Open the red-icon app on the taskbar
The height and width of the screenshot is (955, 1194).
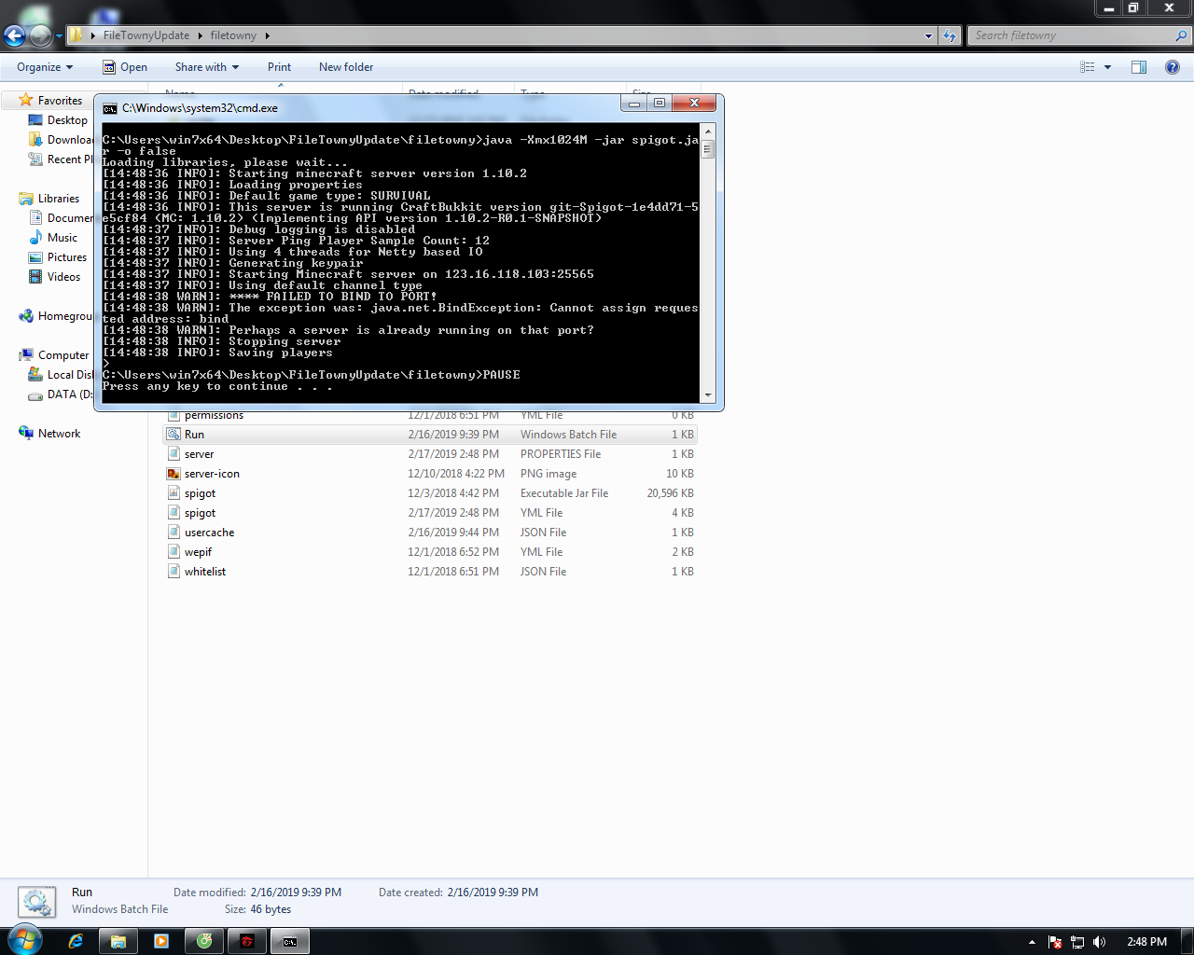click(247, 942)
